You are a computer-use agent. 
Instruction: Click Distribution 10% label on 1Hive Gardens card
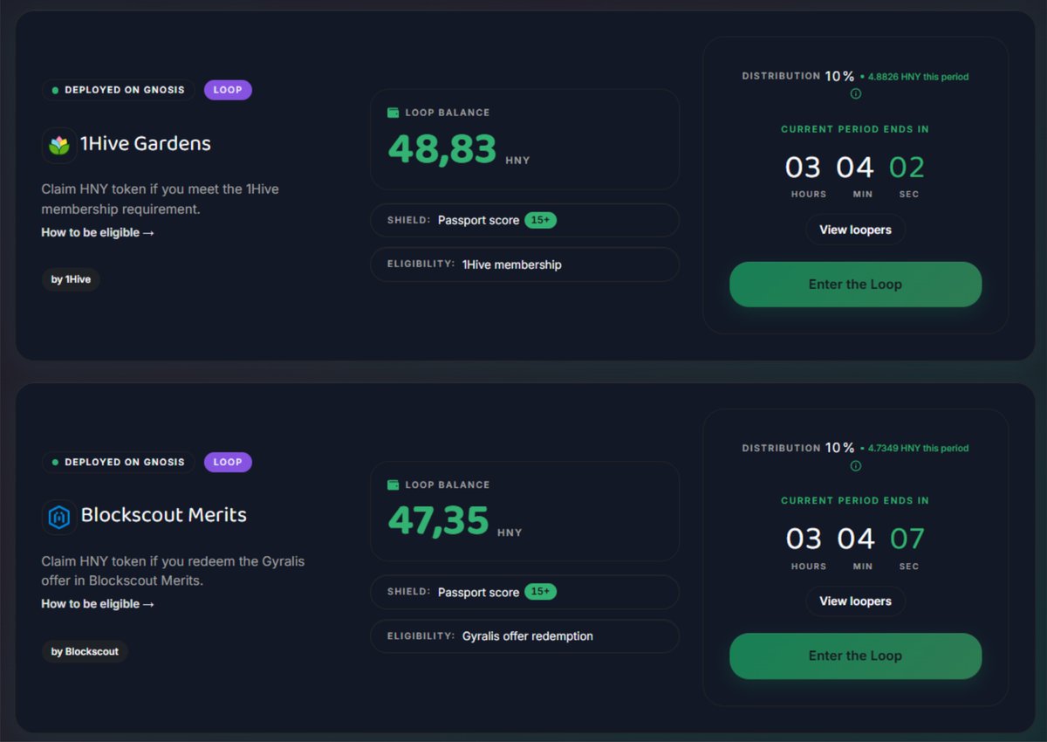click(x=798, y=76)
